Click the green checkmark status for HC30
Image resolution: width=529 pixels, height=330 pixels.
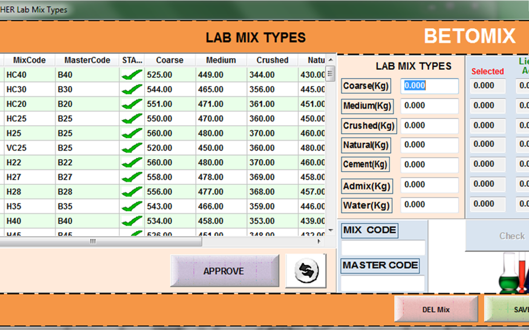click(x=132, y=89)
